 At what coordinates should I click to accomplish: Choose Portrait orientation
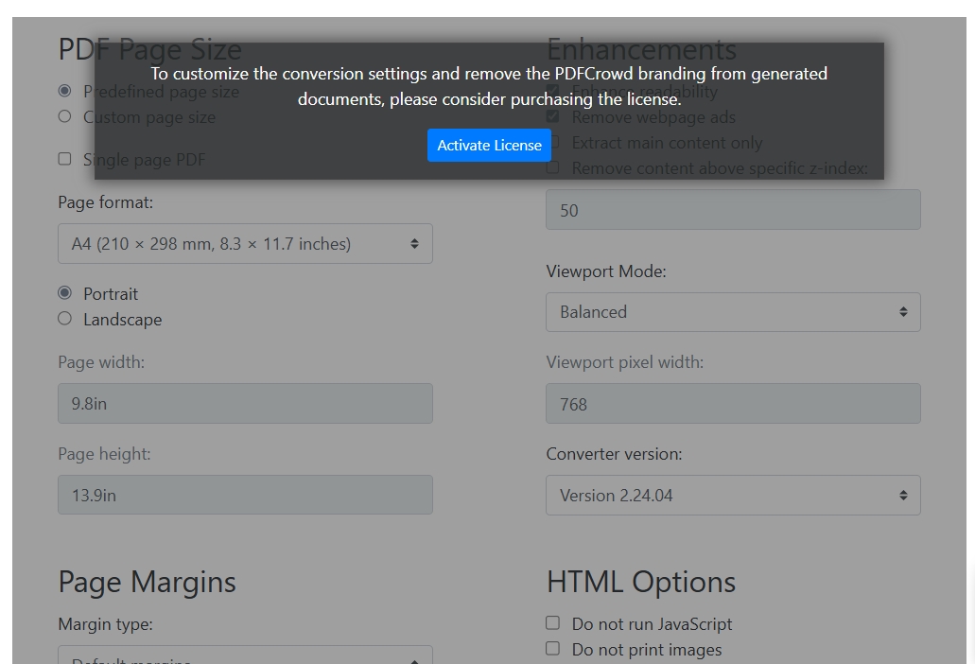64,293
